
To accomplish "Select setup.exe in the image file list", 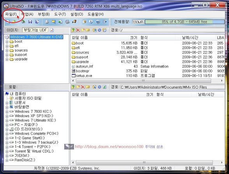I will 84,76.
